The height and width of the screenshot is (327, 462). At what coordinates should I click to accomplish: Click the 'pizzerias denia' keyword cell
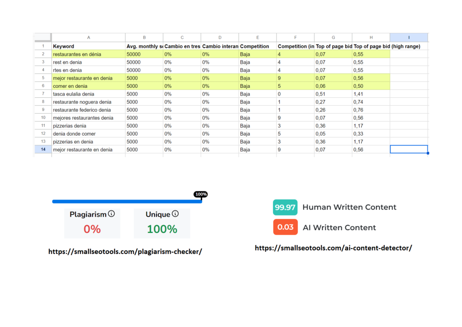(x=88, y=126)
